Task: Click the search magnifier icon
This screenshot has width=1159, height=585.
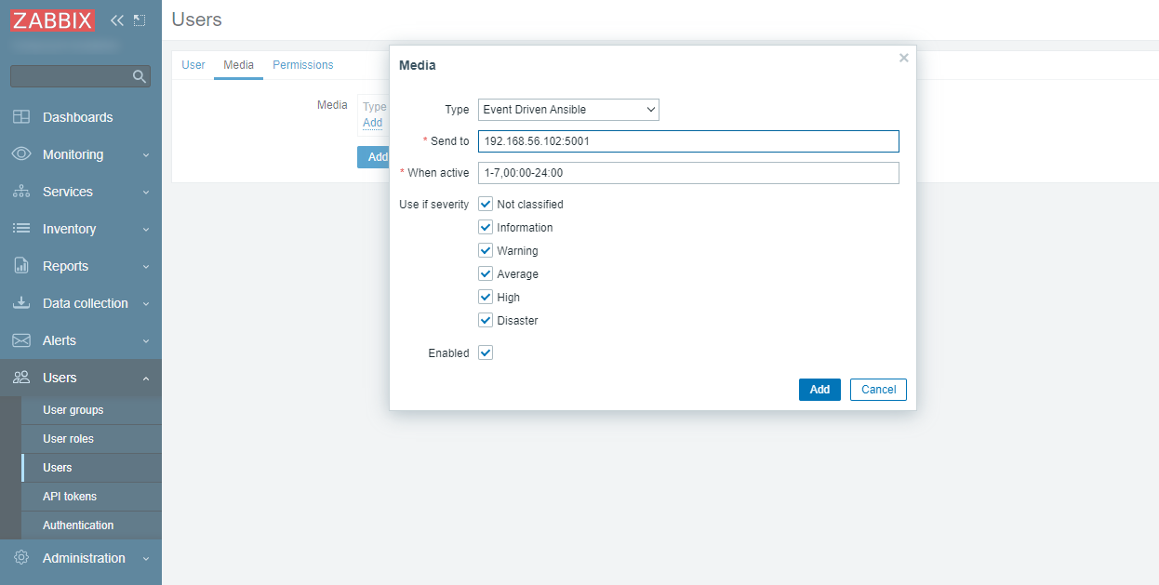Action: (140, 76)
